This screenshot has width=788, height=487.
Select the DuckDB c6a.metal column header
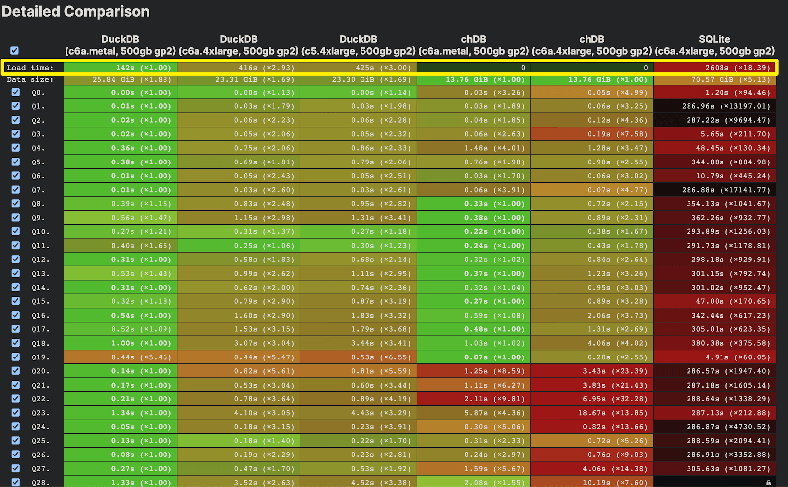click(120, 45)
